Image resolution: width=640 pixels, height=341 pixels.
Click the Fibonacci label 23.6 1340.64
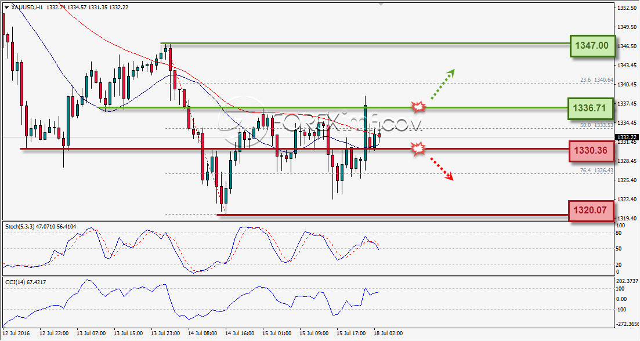click(596, 80)
